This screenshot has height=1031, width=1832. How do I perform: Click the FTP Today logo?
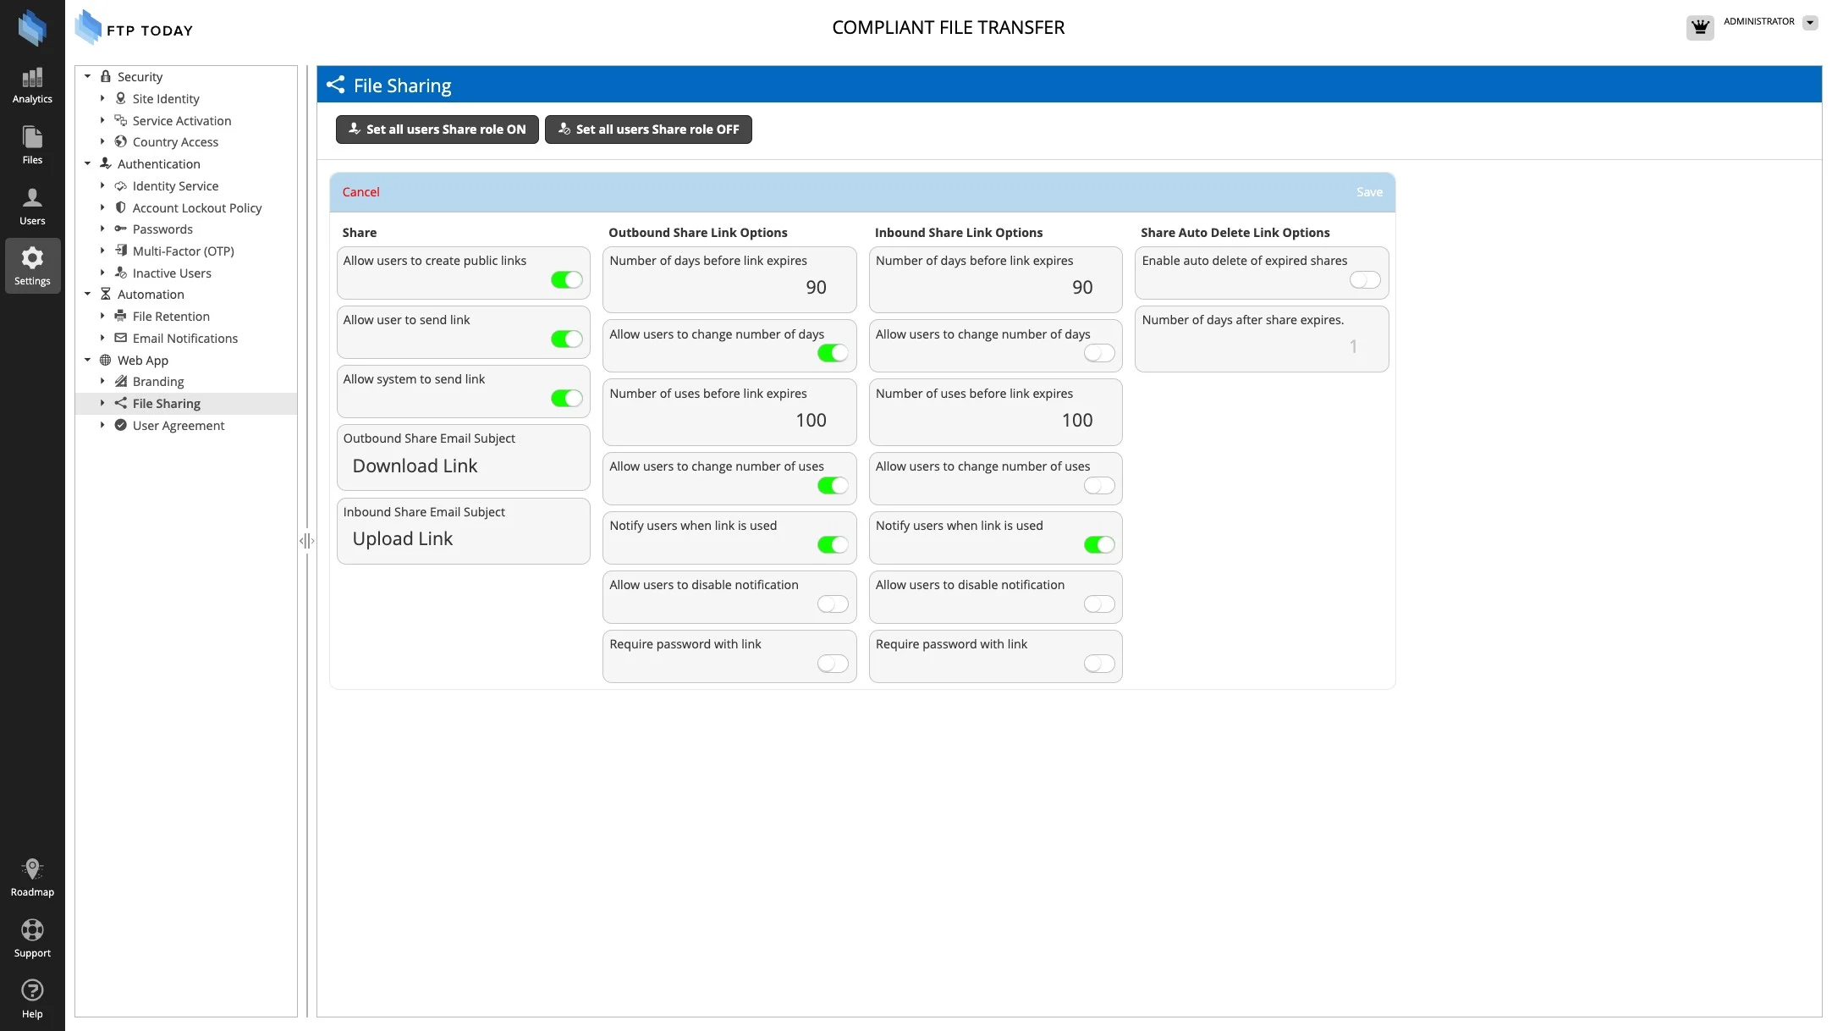(135, 28)
